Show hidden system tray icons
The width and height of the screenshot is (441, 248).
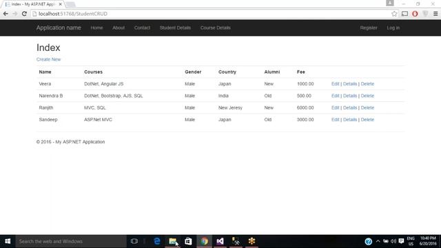pos(378,241)
